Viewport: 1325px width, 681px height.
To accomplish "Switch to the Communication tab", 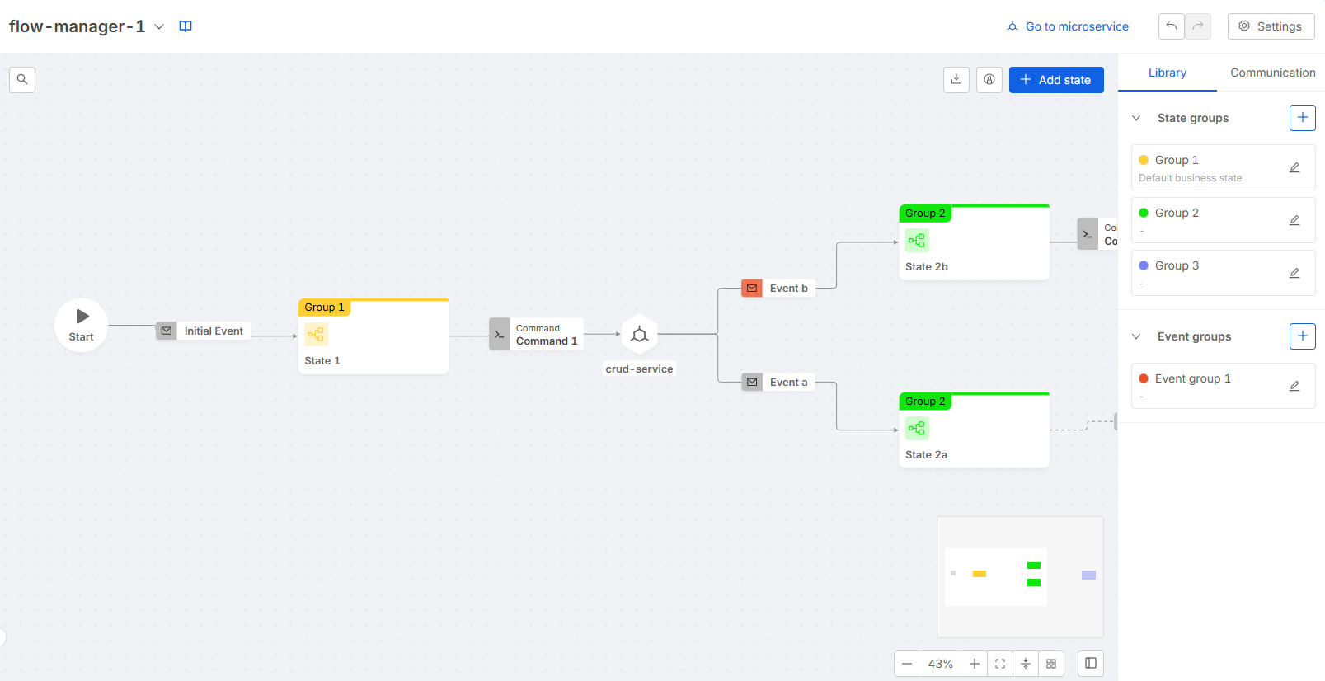I will point(1272,73).
